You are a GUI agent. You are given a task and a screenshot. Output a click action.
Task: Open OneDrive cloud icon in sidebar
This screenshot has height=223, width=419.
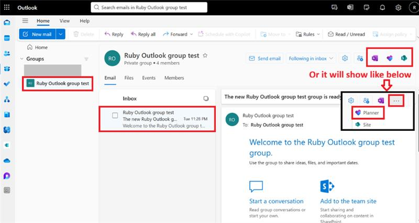click(7, 161)
